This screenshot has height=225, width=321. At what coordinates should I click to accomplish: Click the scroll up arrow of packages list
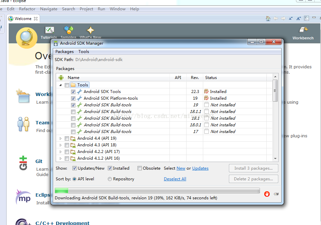[275, 77]
